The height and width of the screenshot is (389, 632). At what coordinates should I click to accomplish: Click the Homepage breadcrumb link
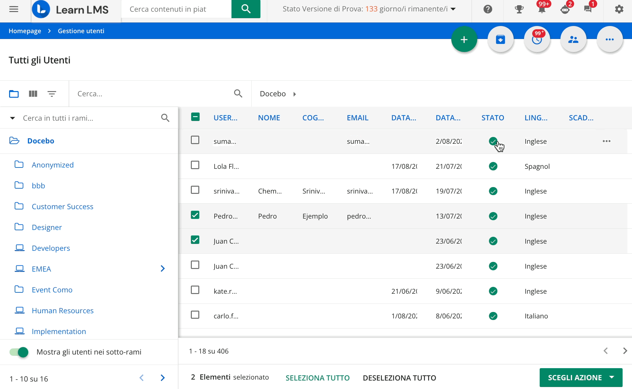[25, 31]
